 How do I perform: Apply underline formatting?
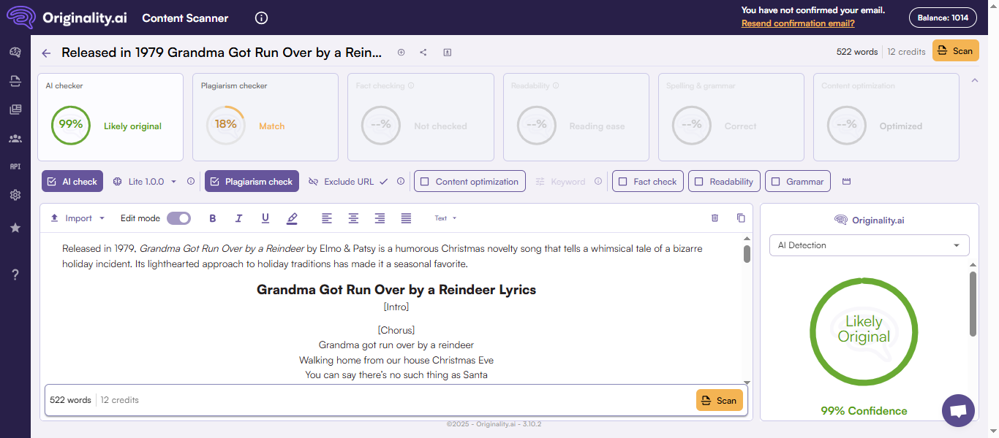(265, 218)
